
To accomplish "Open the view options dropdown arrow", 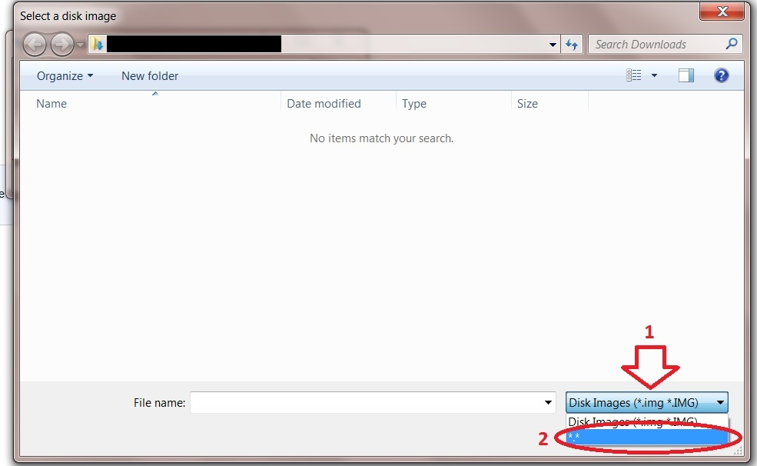I will (654, 75).
